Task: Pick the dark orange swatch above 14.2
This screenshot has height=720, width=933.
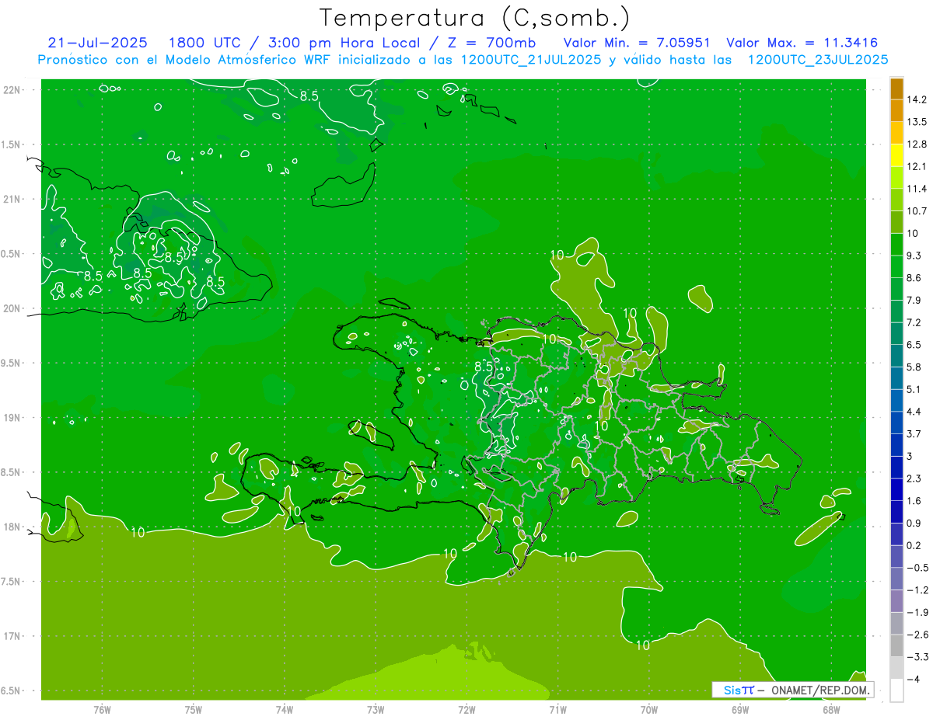Action: 896,89
